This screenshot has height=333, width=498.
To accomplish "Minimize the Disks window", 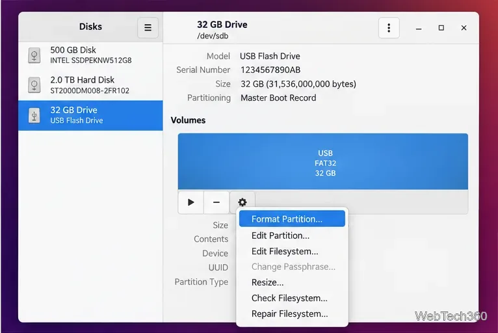I will pos(419,28).
